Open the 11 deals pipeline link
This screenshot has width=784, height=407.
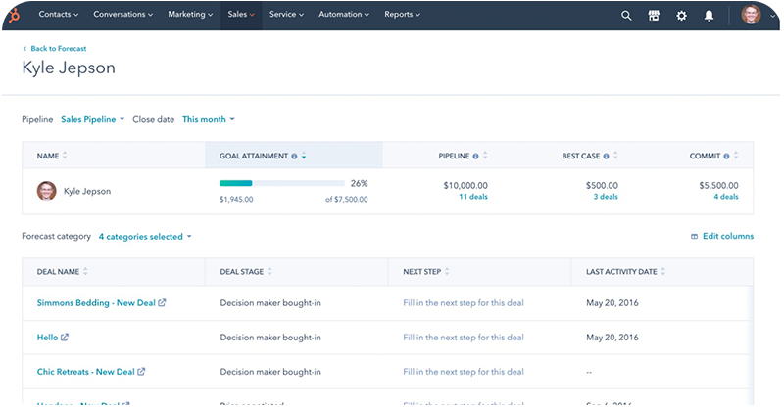tap(473, 197)
